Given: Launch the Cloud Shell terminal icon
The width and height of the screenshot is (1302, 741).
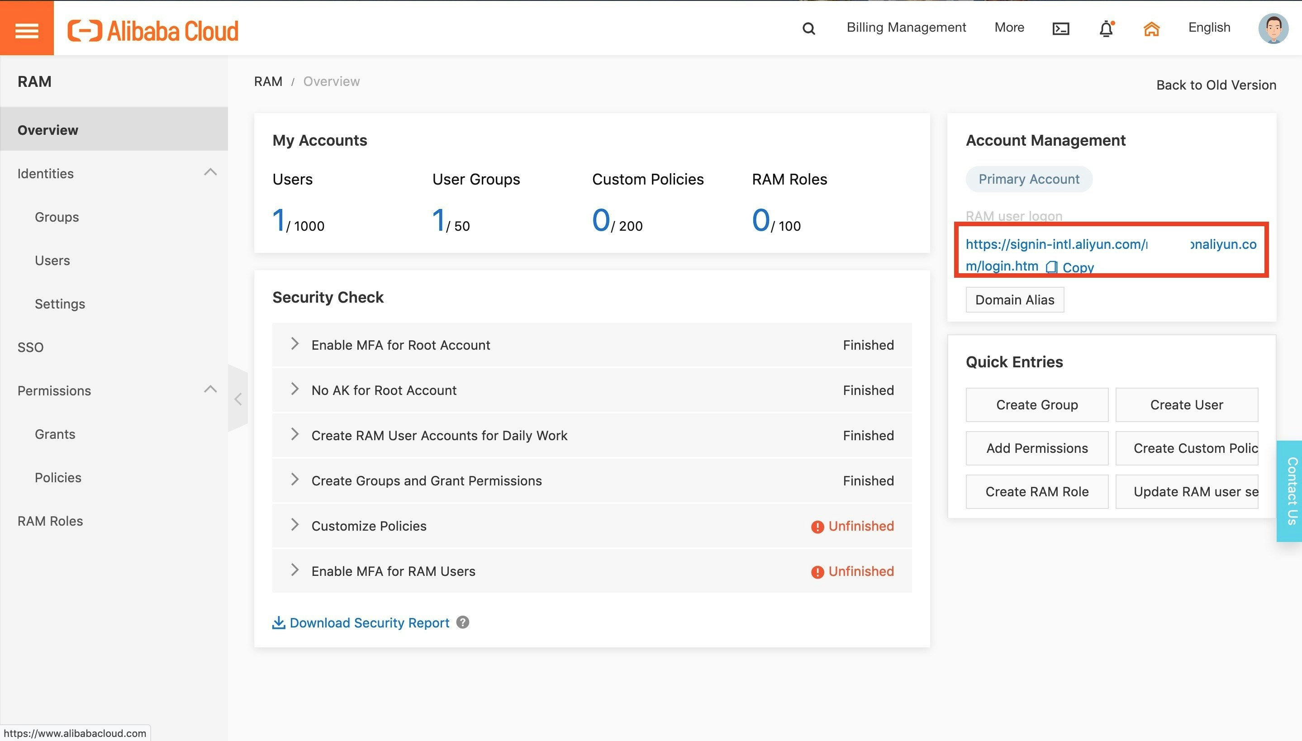Looking at the screenshot, I should point(1060,28).
